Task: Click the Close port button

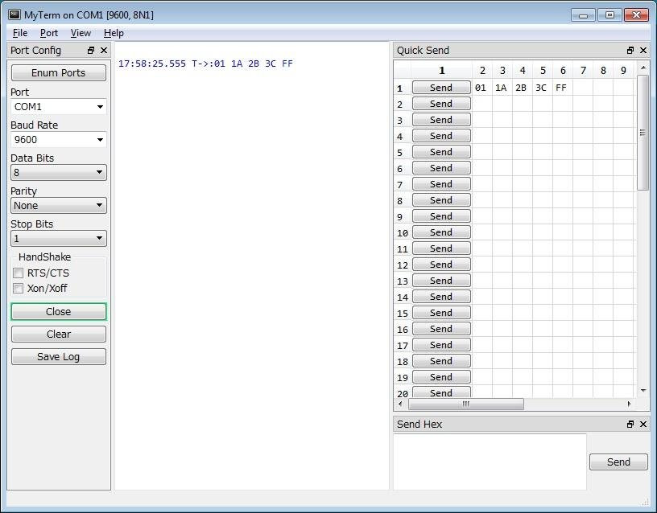Action: tap(59, 312)
